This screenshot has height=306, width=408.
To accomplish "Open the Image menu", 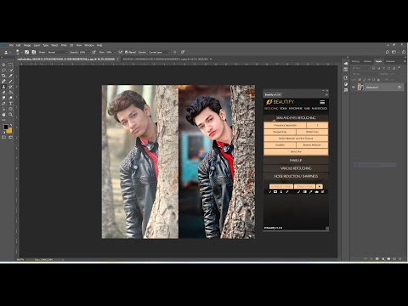I will point(27,45).
